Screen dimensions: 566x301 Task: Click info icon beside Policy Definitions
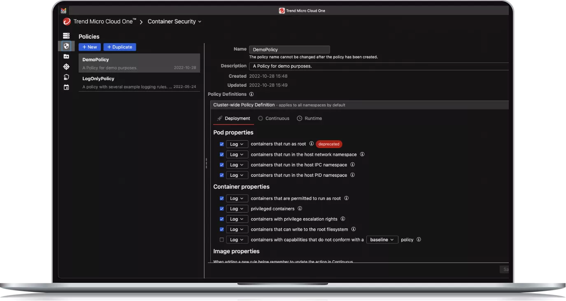point(252,94)
